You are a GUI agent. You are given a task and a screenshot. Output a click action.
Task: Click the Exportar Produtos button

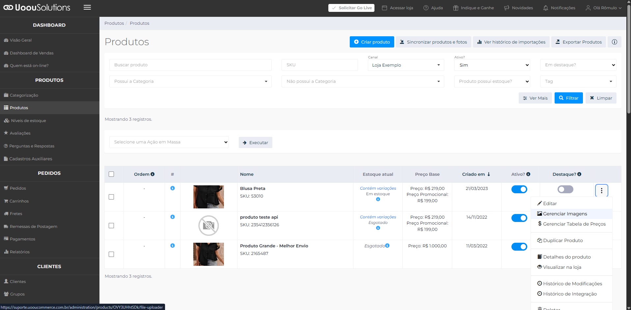(579, 42)
